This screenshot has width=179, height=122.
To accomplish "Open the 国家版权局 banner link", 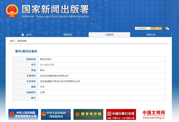I will tap(56, 114).
